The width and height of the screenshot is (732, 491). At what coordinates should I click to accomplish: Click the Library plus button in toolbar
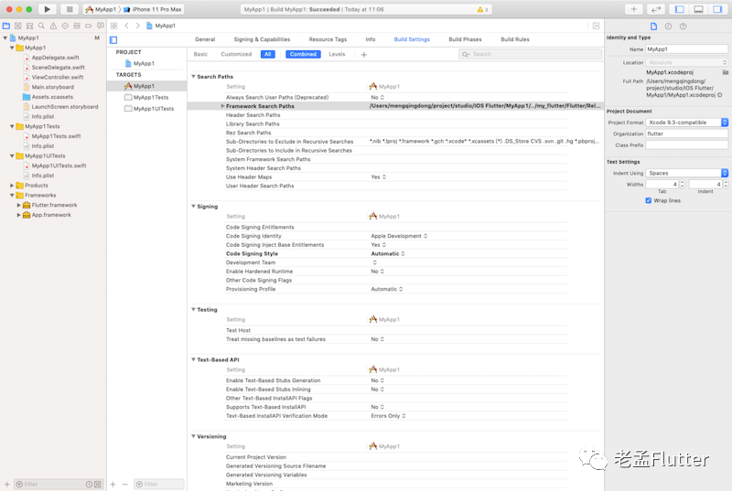pos(633,9)
